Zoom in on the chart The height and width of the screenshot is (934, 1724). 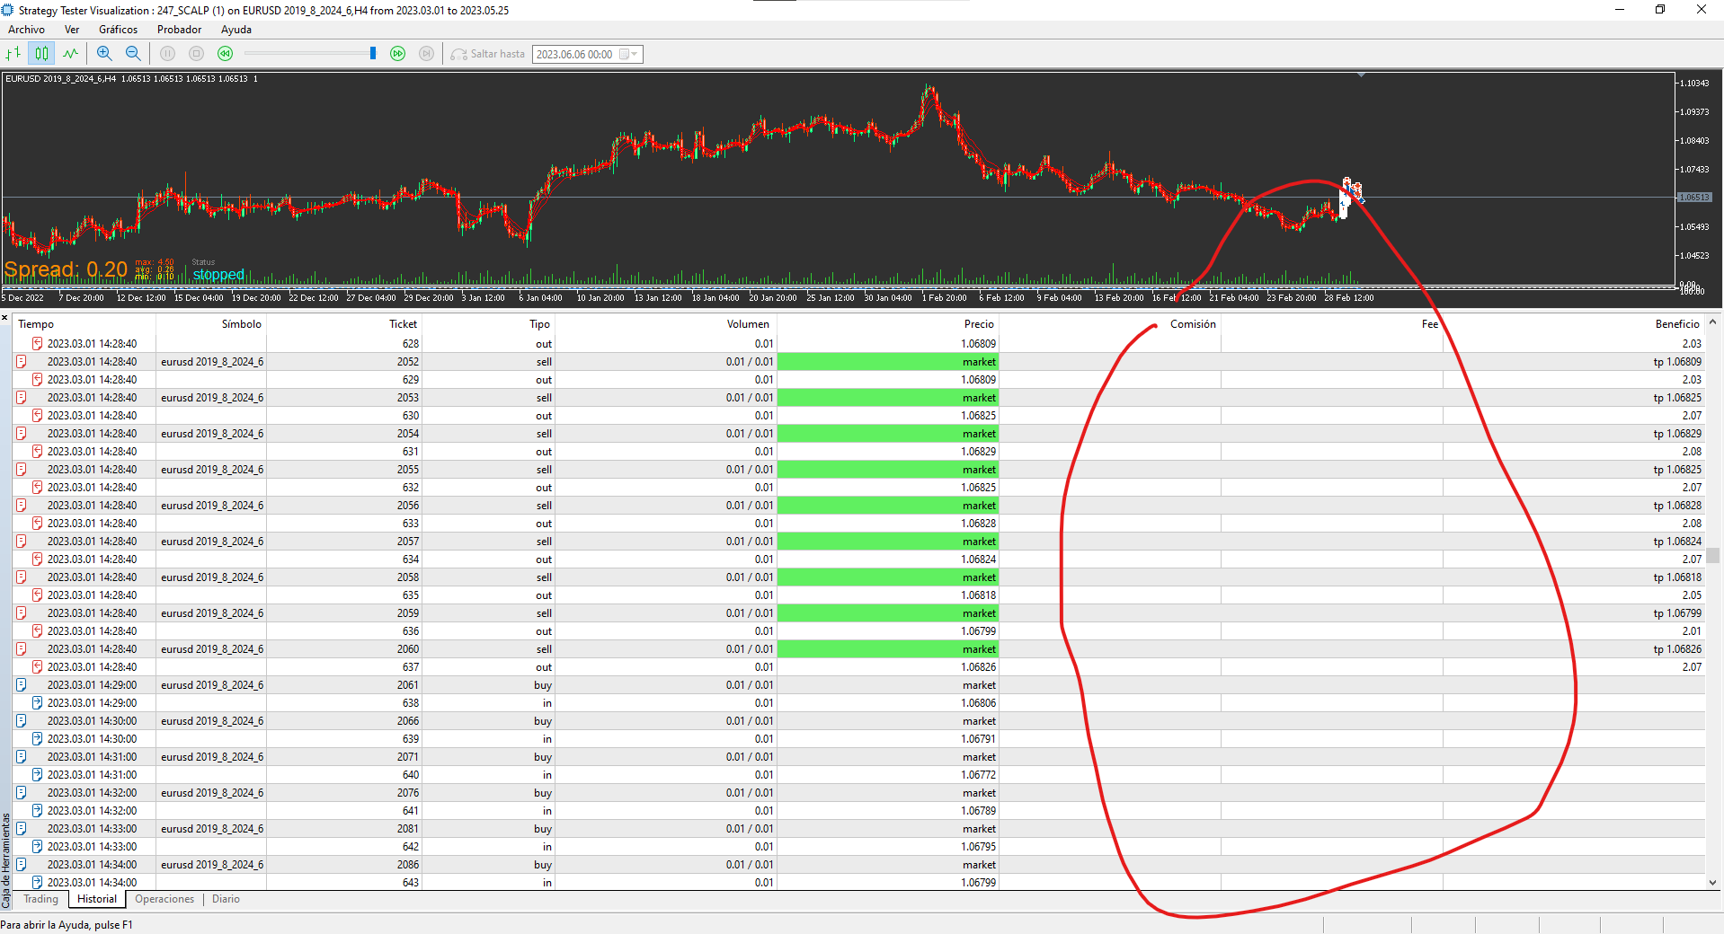(x=104, y=54)
